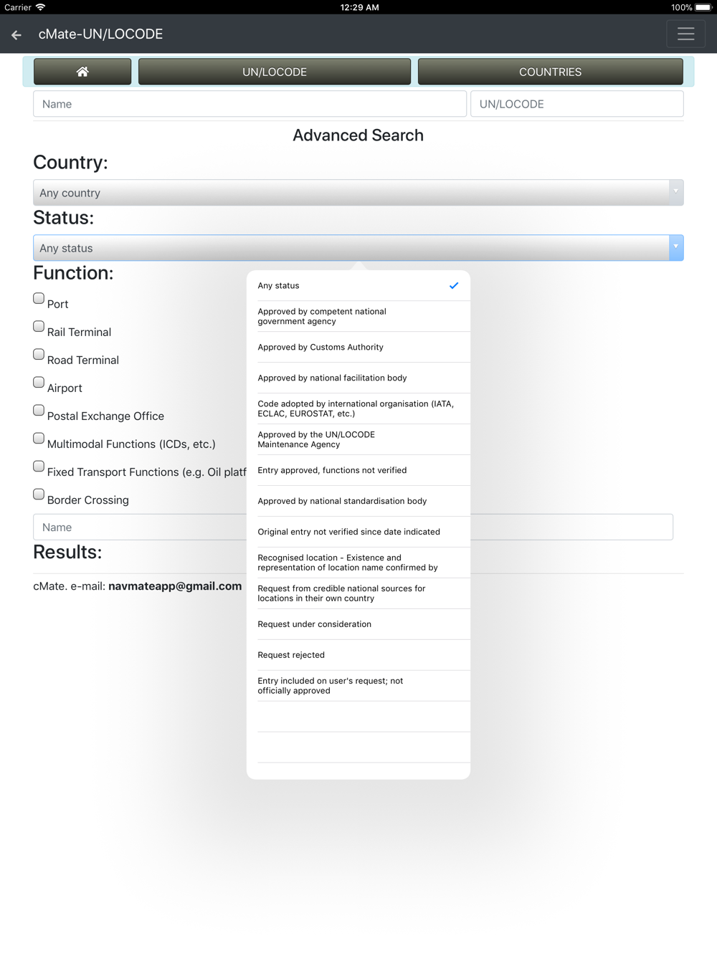Click the UN/LOCODE input field

click(576, 104)
